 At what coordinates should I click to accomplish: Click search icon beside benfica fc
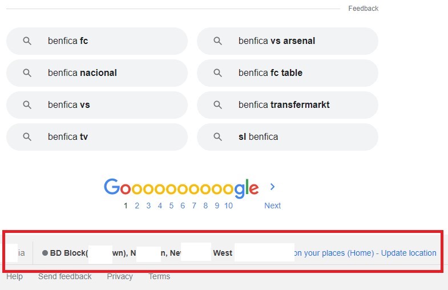[27, 41]
